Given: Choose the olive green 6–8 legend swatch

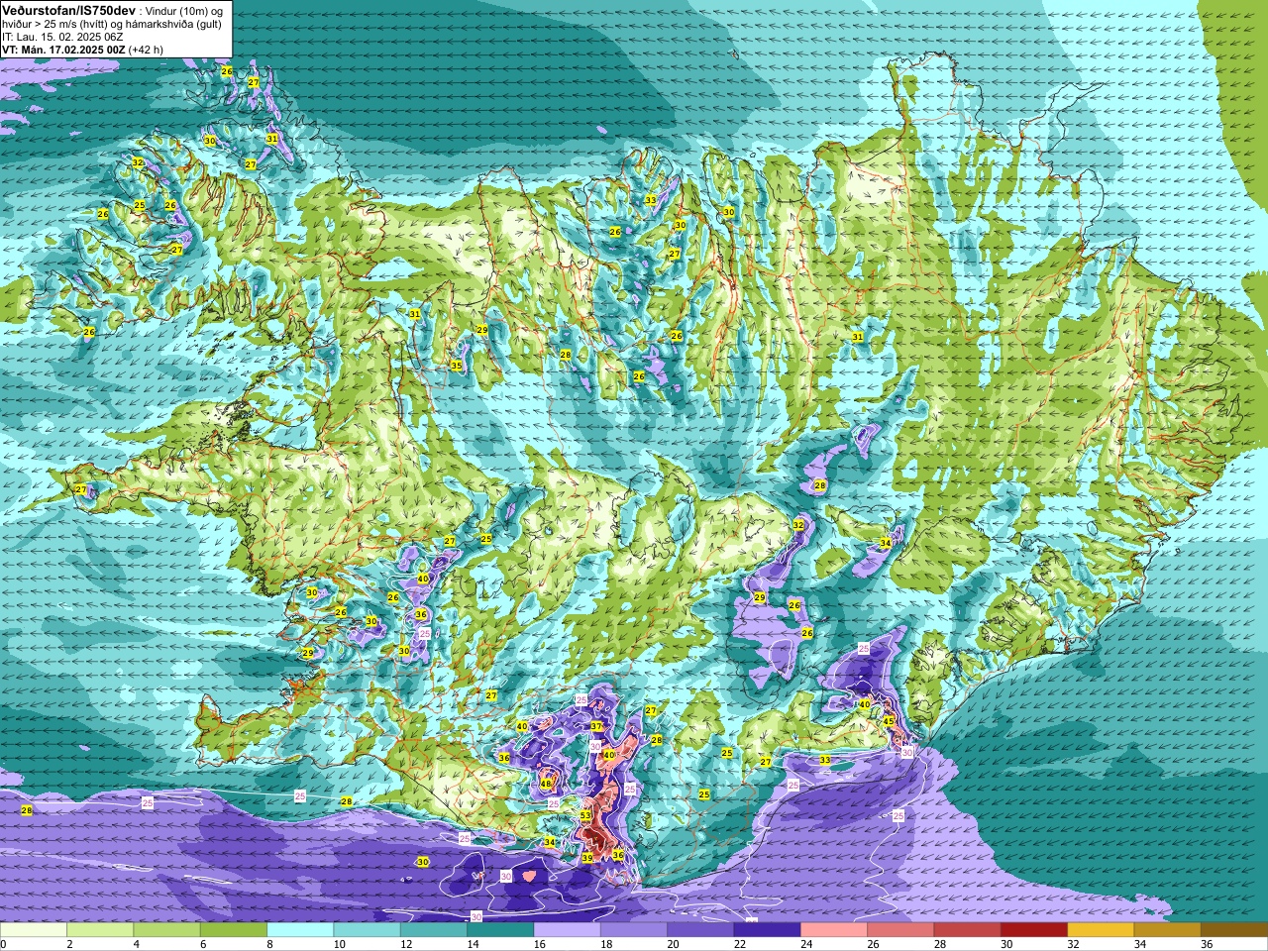Looking at the screenshot, I should [234, 930].
